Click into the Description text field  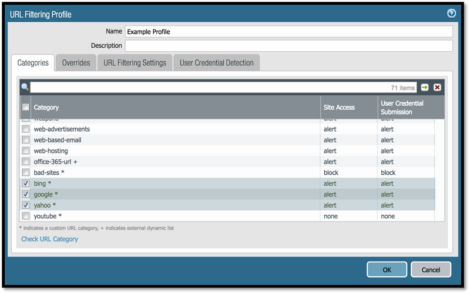point(288,46)
